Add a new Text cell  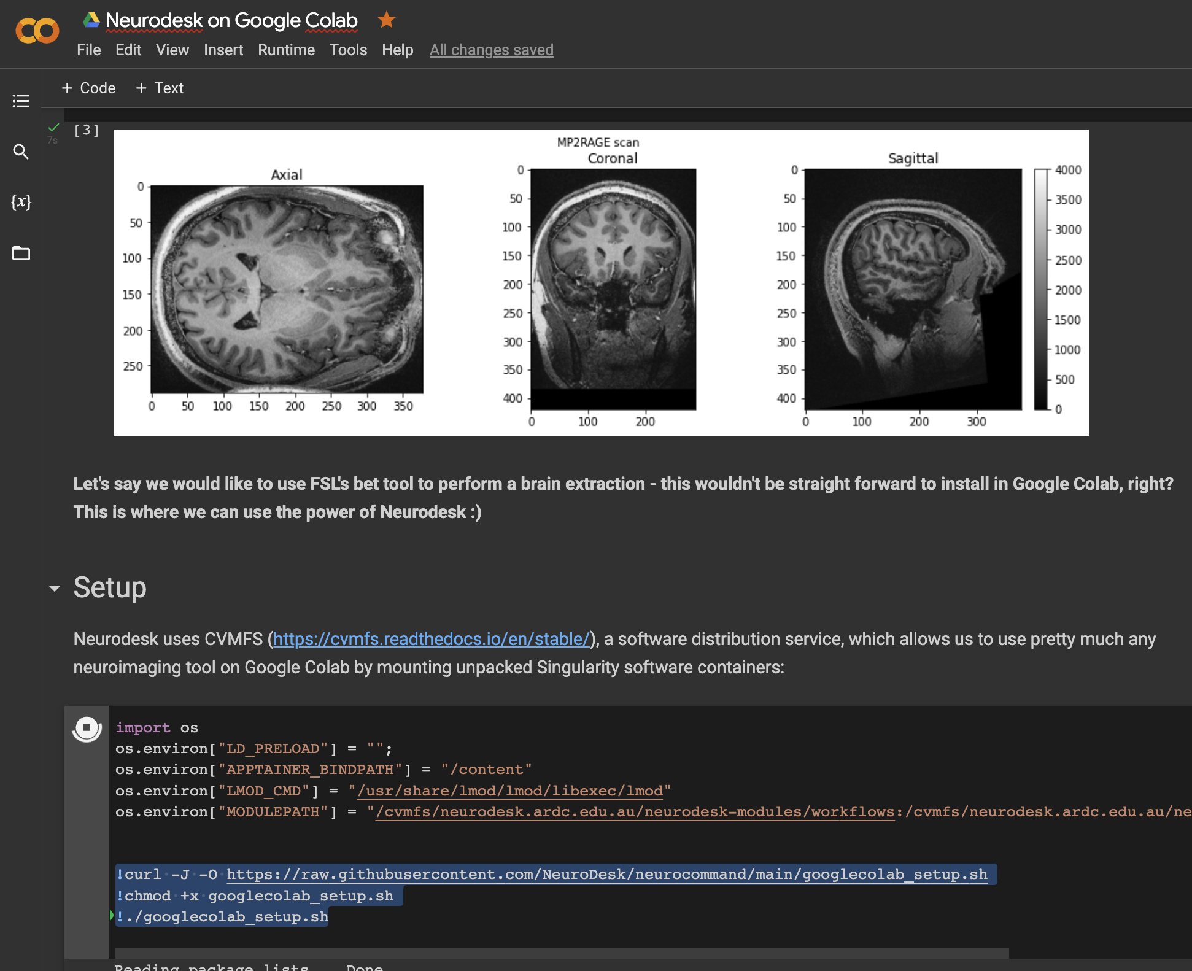click(x=160, y=88)
